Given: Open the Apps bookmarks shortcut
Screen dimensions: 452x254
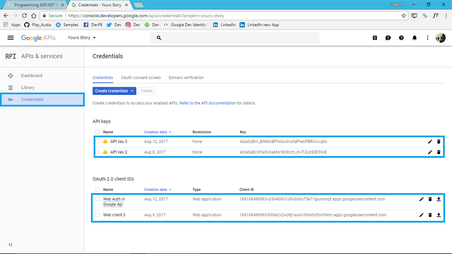Looking at the screenshot, I should (x=12, y=25).
